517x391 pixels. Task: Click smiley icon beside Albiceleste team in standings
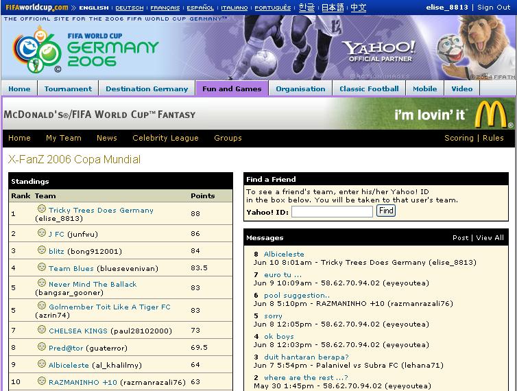42,364
